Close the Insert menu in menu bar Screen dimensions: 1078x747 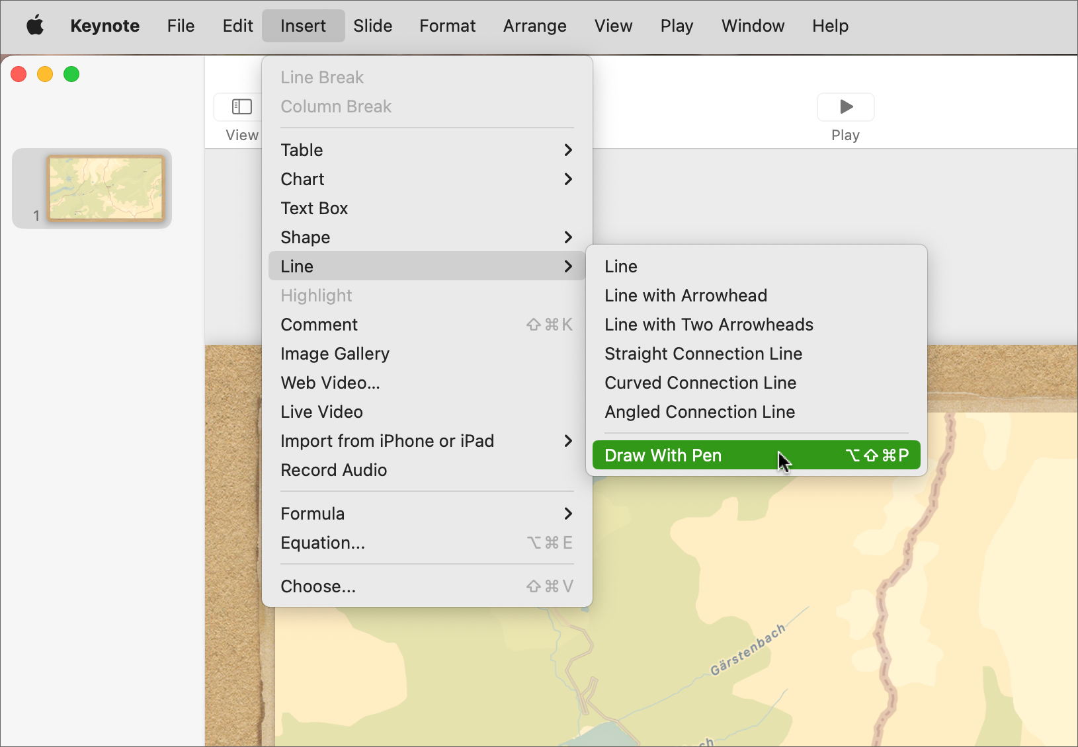pos(303,26)
